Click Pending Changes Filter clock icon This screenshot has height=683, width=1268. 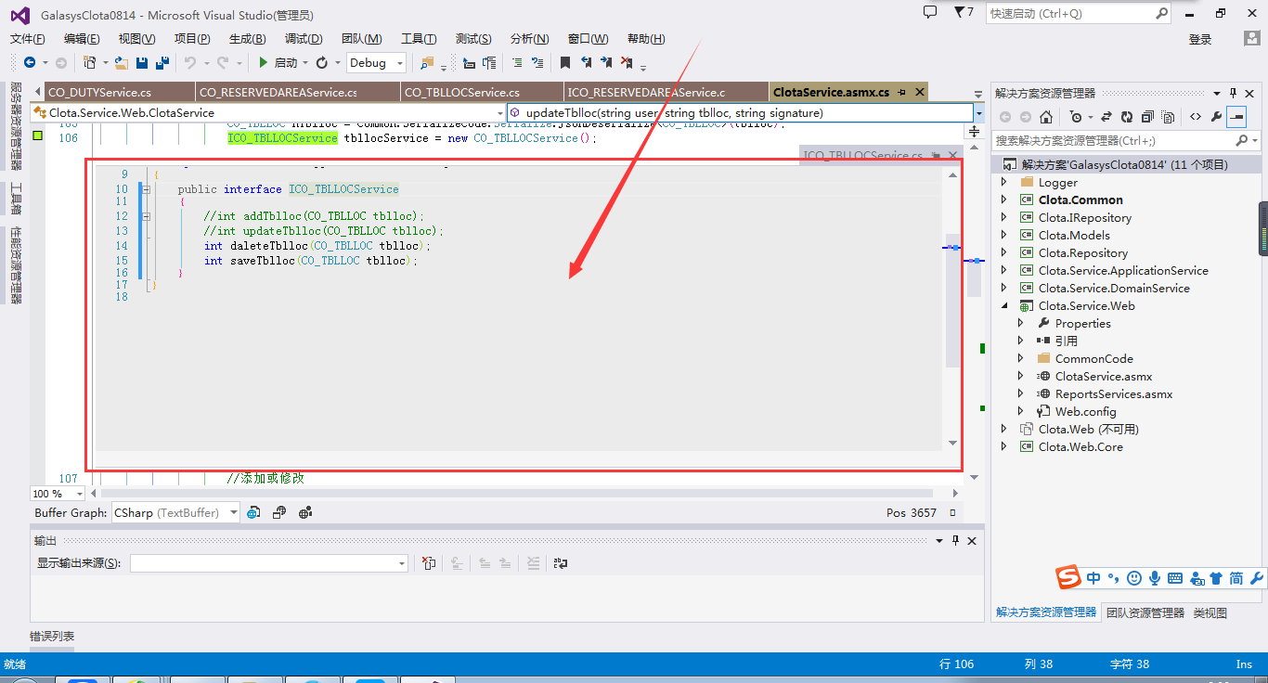pyautogui.click(x=1076, y=117)
